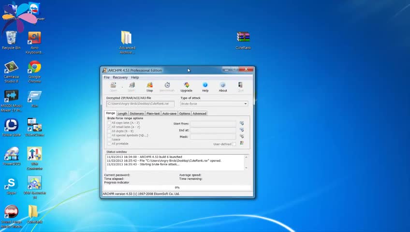This screenshot has width=410, height=232.
Task: Click the Start toolbar icon
Action: pos(132,85)
